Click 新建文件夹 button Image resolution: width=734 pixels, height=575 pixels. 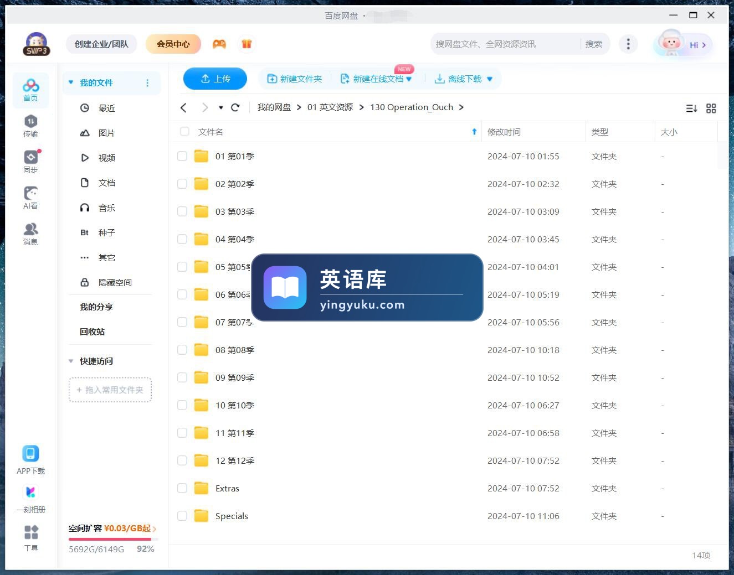[295, 79]
